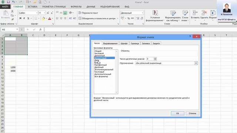The width and height of the screenshot is (237, 133).
Task: Align cell text to the left
Action: (57, 18)
